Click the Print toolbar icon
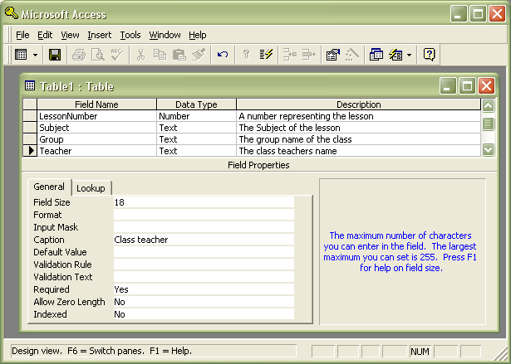This screenshot has height=364, width=511. (79, 55)
